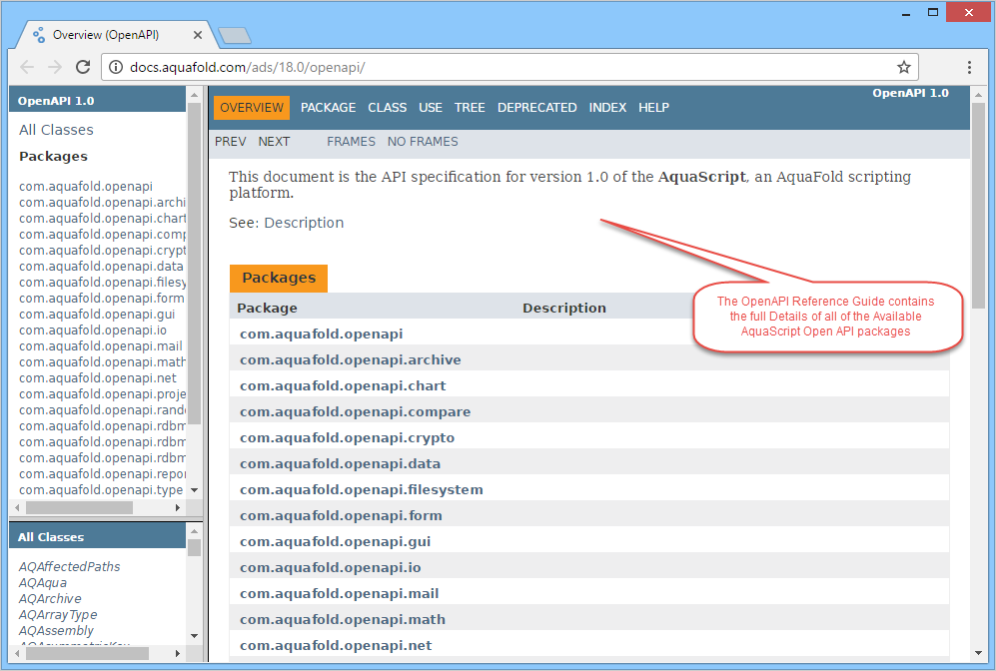Viewport: 996px width, 671px height.
Task: Select com.aquafold.openapi.mail in left package list
Action: coord(100,345)
